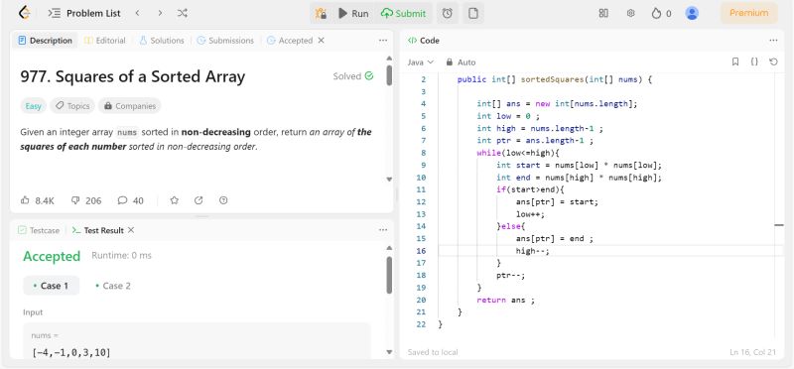Go to the next problem arrow
The width and height of the screenshot is (794, 369).
click(160, 13)
